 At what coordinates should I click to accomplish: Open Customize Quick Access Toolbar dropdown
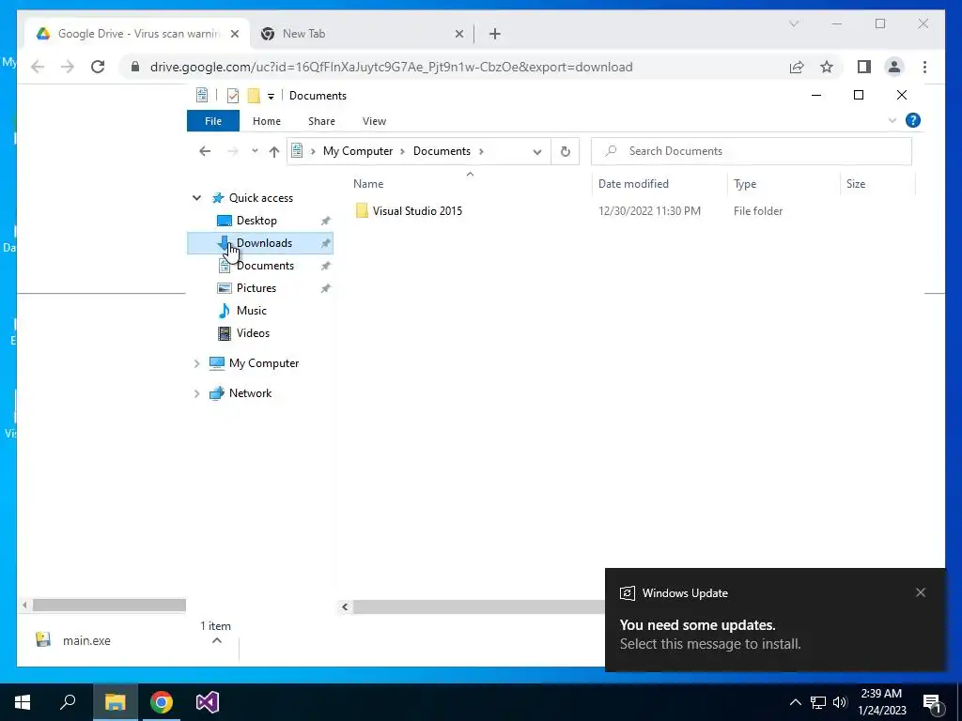(x=271, y=97)
